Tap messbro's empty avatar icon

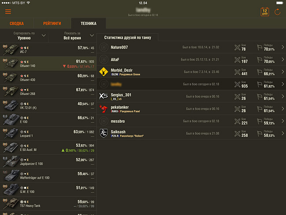coord(103,121)
